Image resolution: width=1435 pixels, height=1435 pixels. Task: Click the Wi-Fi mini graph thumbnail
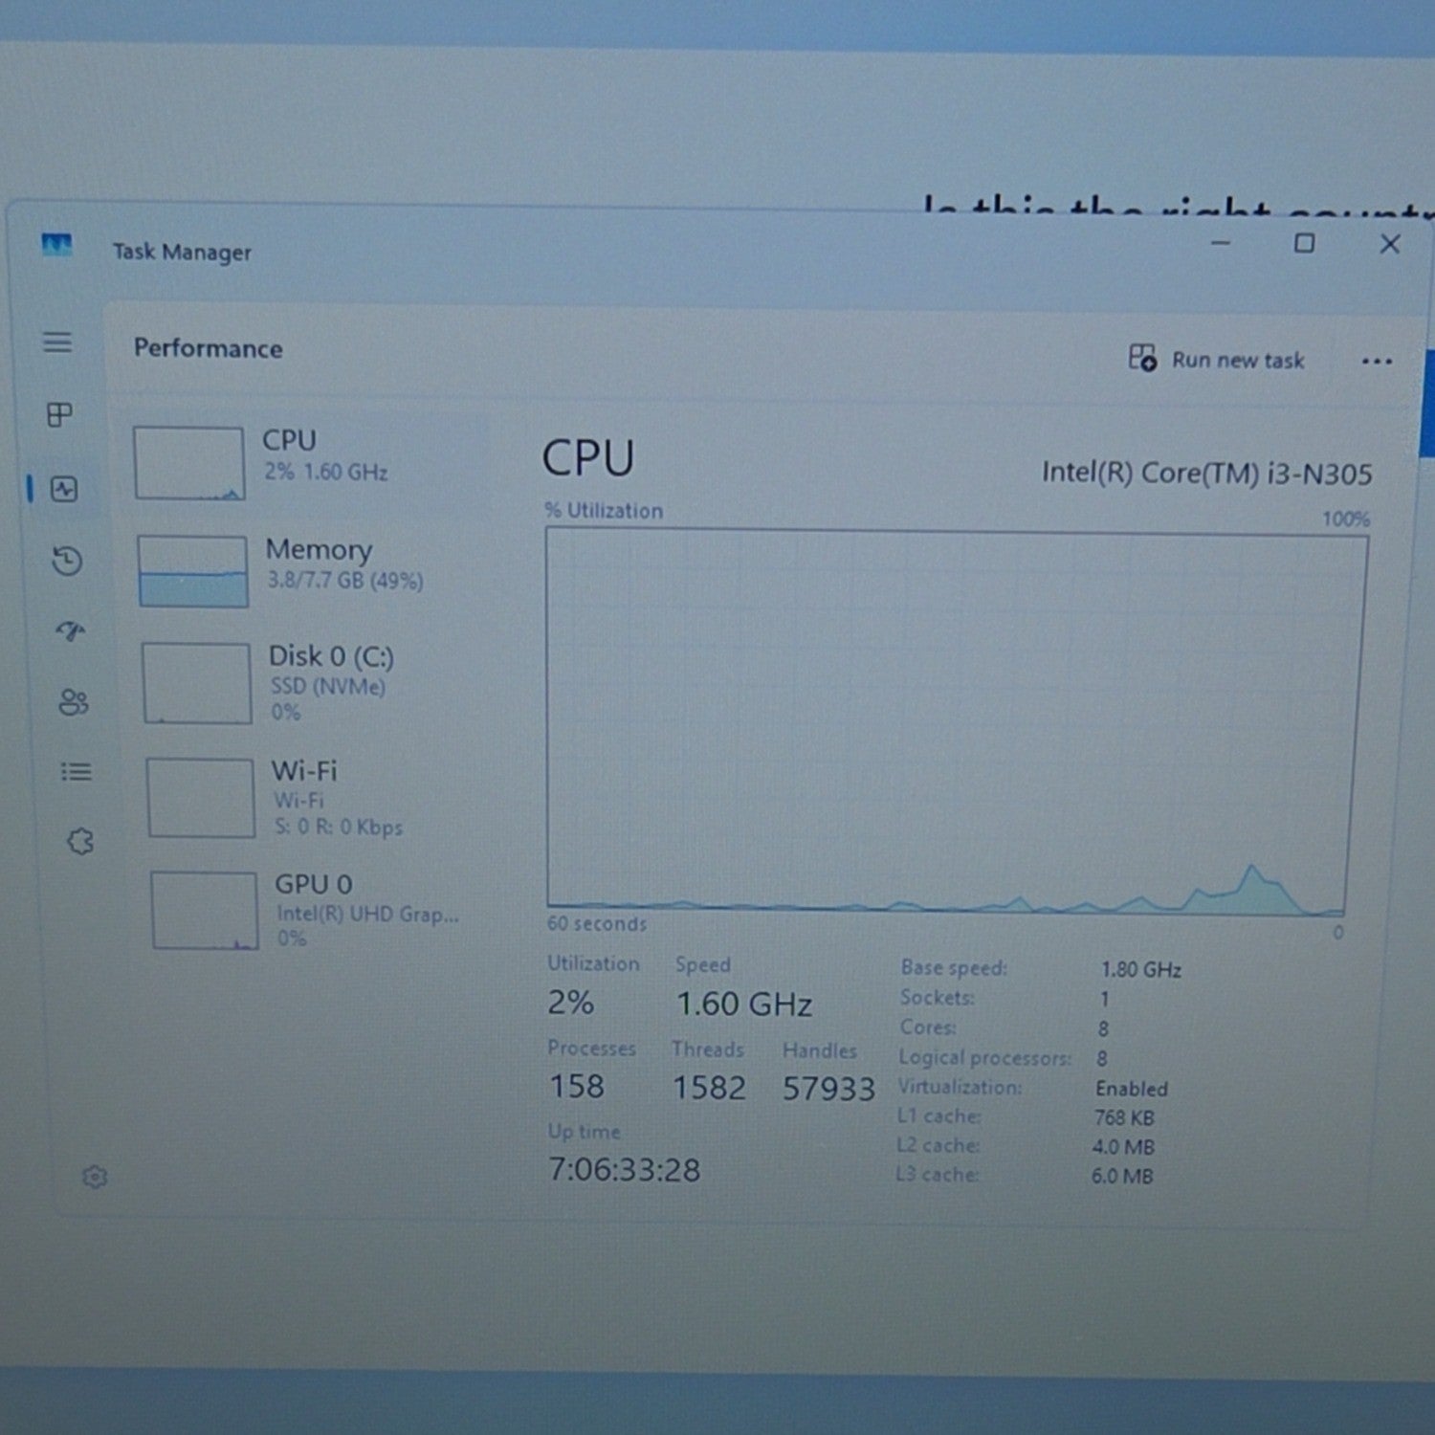(201, 798)
